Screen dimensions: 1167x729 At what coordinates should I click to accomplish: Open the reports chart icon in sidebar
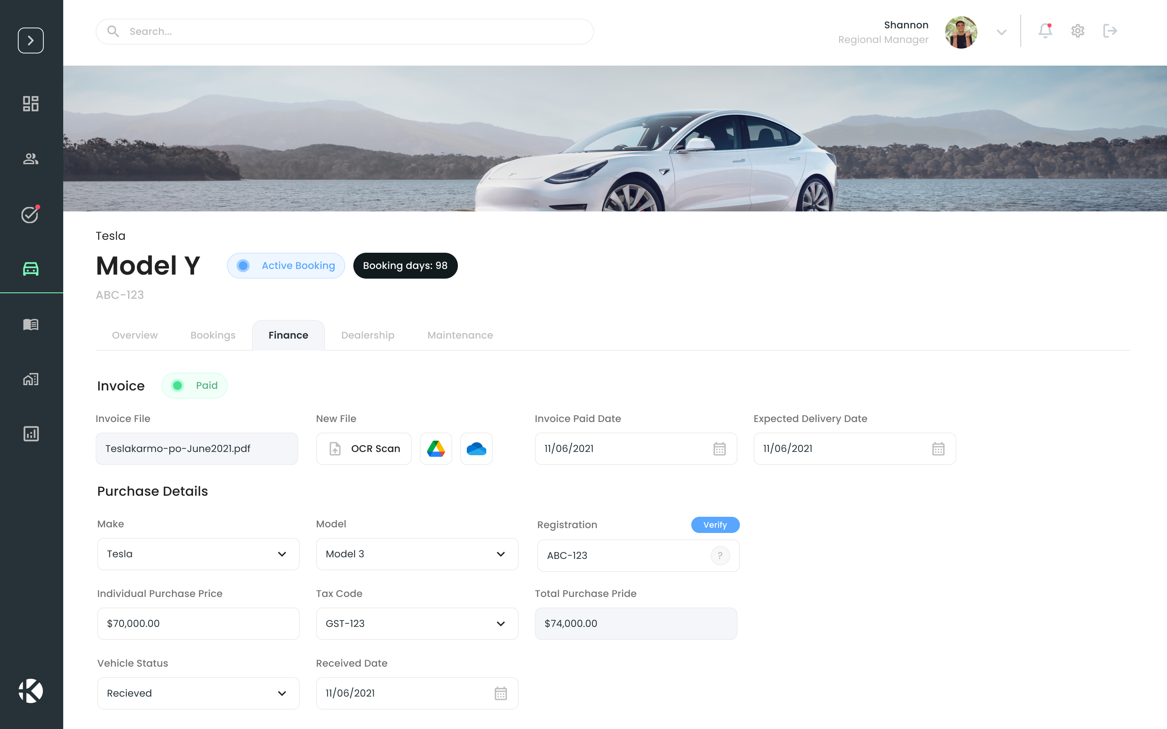[31, 433]
